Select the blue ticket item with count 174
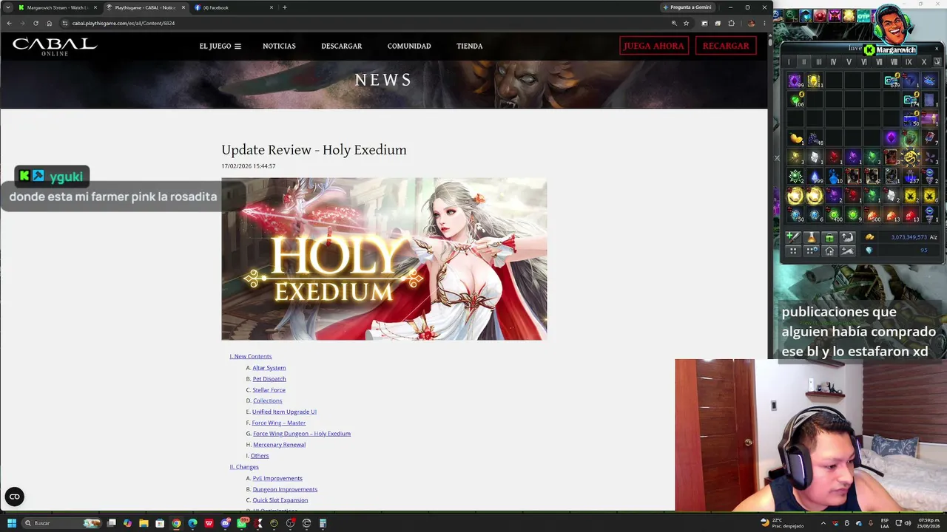Screen dimensions: 947x532 (911, 100)
